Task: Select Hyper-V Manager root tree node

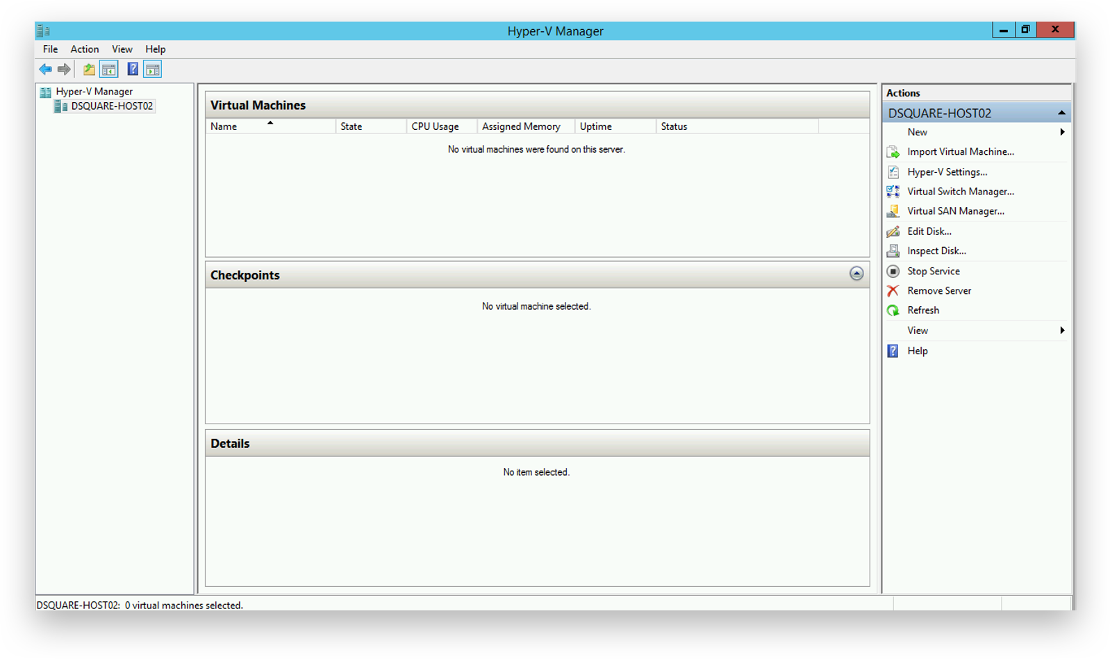Action: [94, 92]
